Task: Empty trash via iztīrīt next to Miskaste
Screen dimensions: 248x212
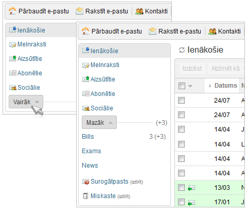Action: pyautogui.click(x=123, y=197)
